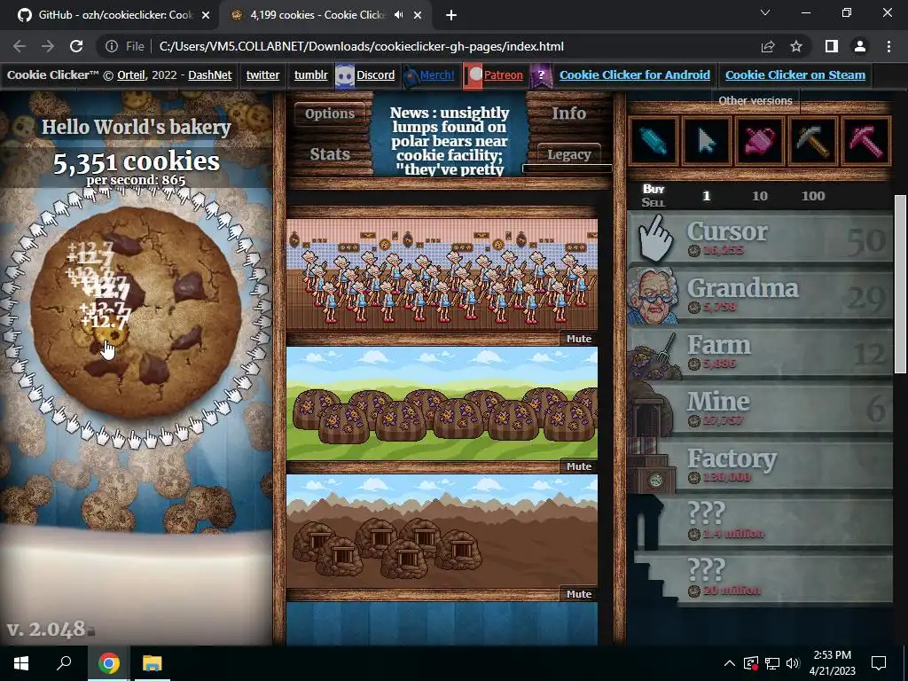
Task: Buy a Grandma building
Action: click(760, 295)
